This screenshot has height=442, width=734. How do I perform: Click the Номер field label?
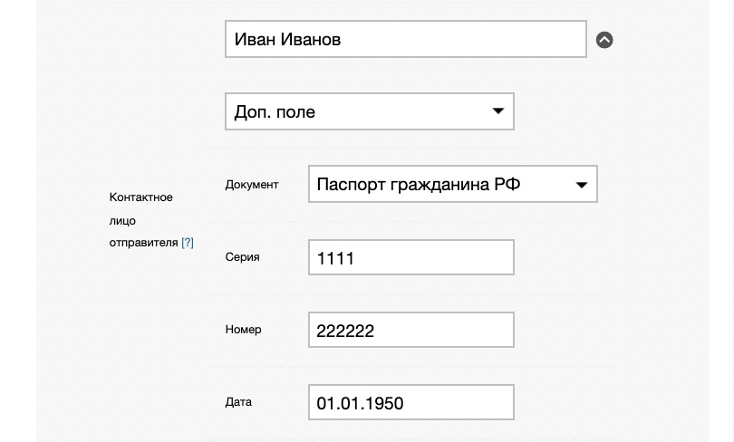coord(243,330)
